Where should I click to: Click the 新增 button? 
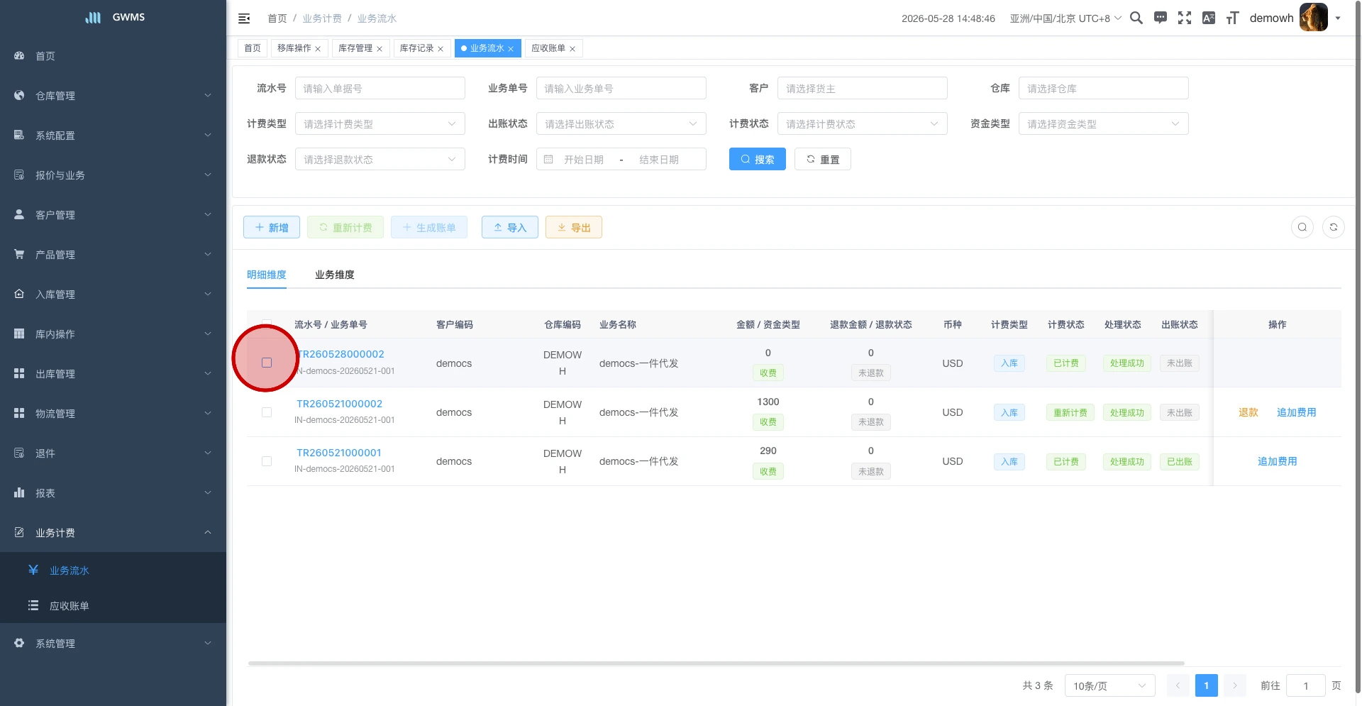(272, 228)
